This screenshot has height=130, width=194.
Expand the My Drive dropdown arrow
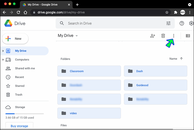(77, 36)
